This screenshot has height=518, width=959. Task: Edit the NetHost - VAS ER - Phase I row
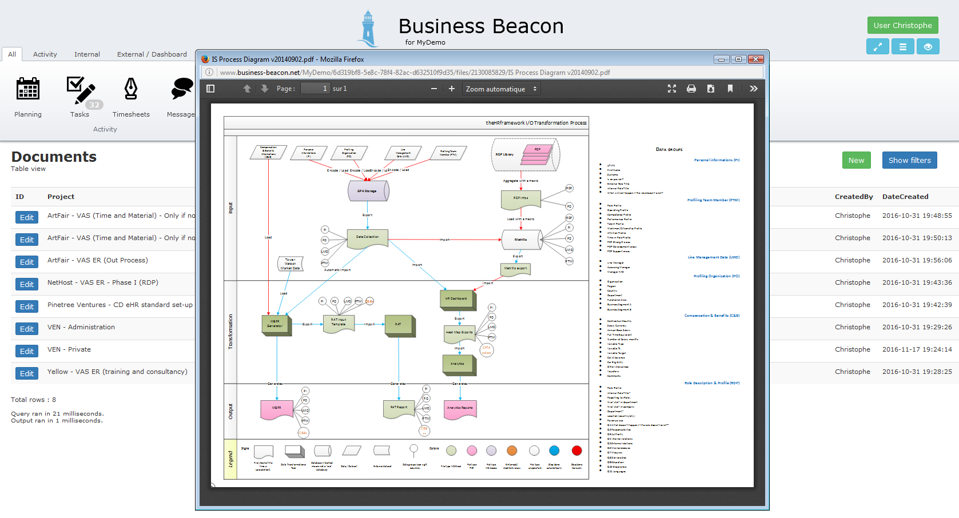click(x=27, y=284)
